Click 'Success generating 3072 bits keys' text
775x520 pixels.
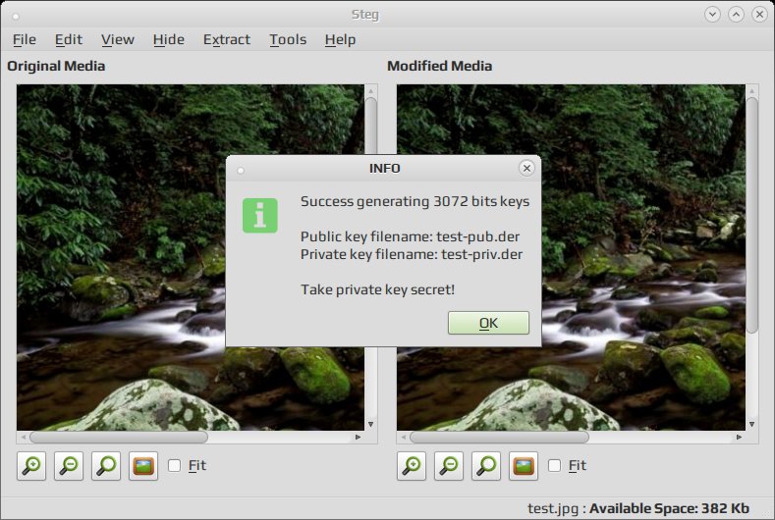415,201
